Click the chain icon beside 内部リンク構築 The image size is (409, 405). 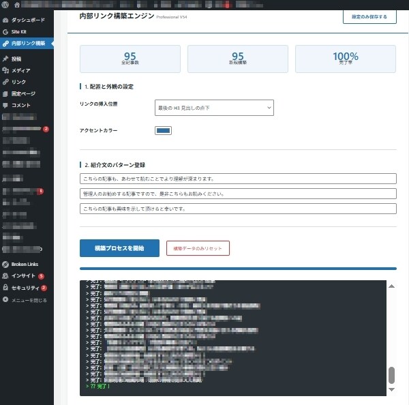point(5,44)
